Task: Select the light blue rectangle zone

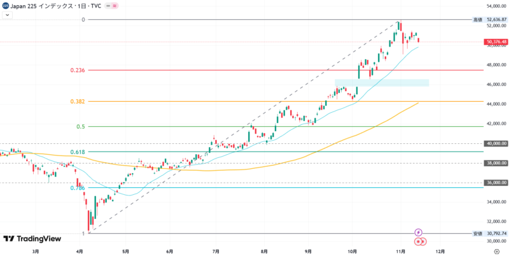Action: pyautogui.click(x=382, y=83)
